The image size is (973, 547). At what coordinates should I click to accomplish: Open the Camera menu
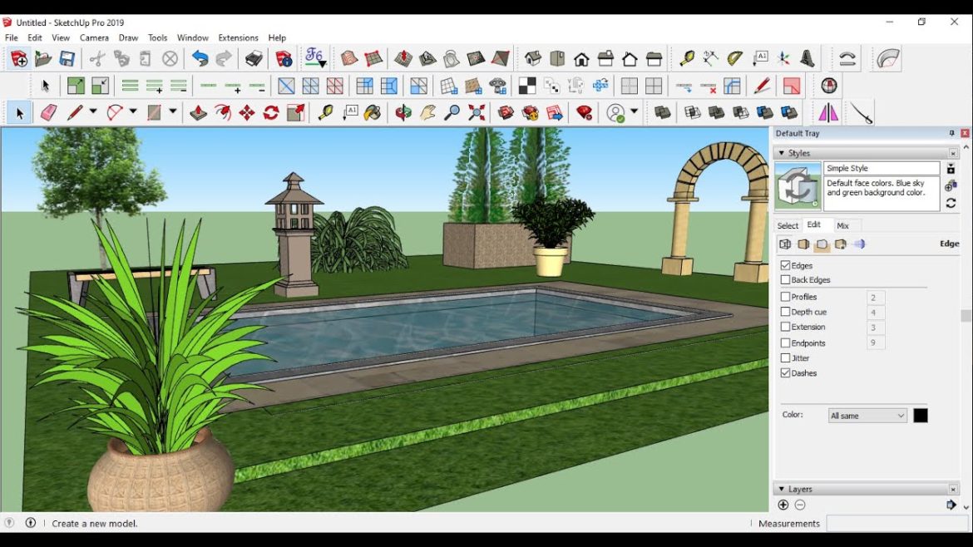(x=94, y=37)
